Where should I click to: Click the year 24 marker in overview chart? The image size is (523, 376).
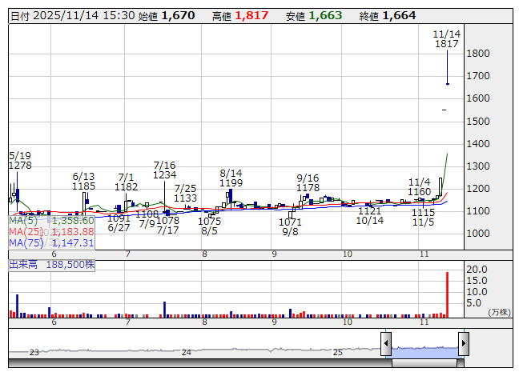click(x=186, y=352)
